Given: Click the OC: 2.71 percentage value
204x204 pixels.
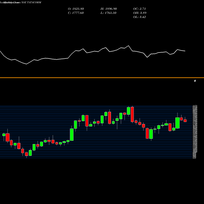Looking at the screenshot, I should 140,9.
